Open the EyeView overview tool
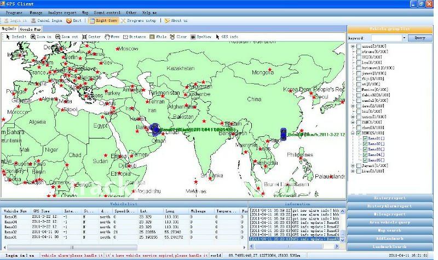438x260 pixels. 202,37
